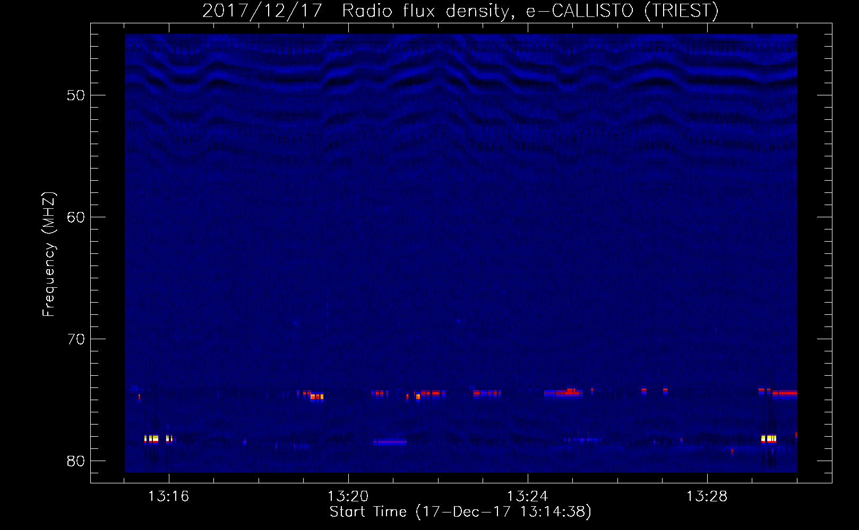Click the 13:20 time axis label
The width and height of the screenshot is (859, 530).
coord(348,497)
